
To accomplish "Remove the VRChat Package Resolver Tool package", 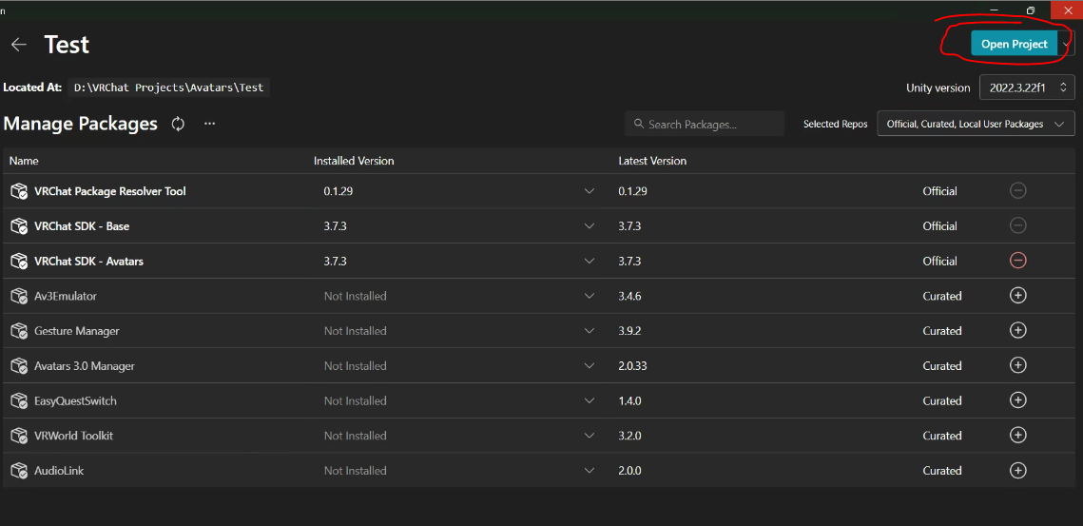I will pyautogui.click(x=1017, y=190).
